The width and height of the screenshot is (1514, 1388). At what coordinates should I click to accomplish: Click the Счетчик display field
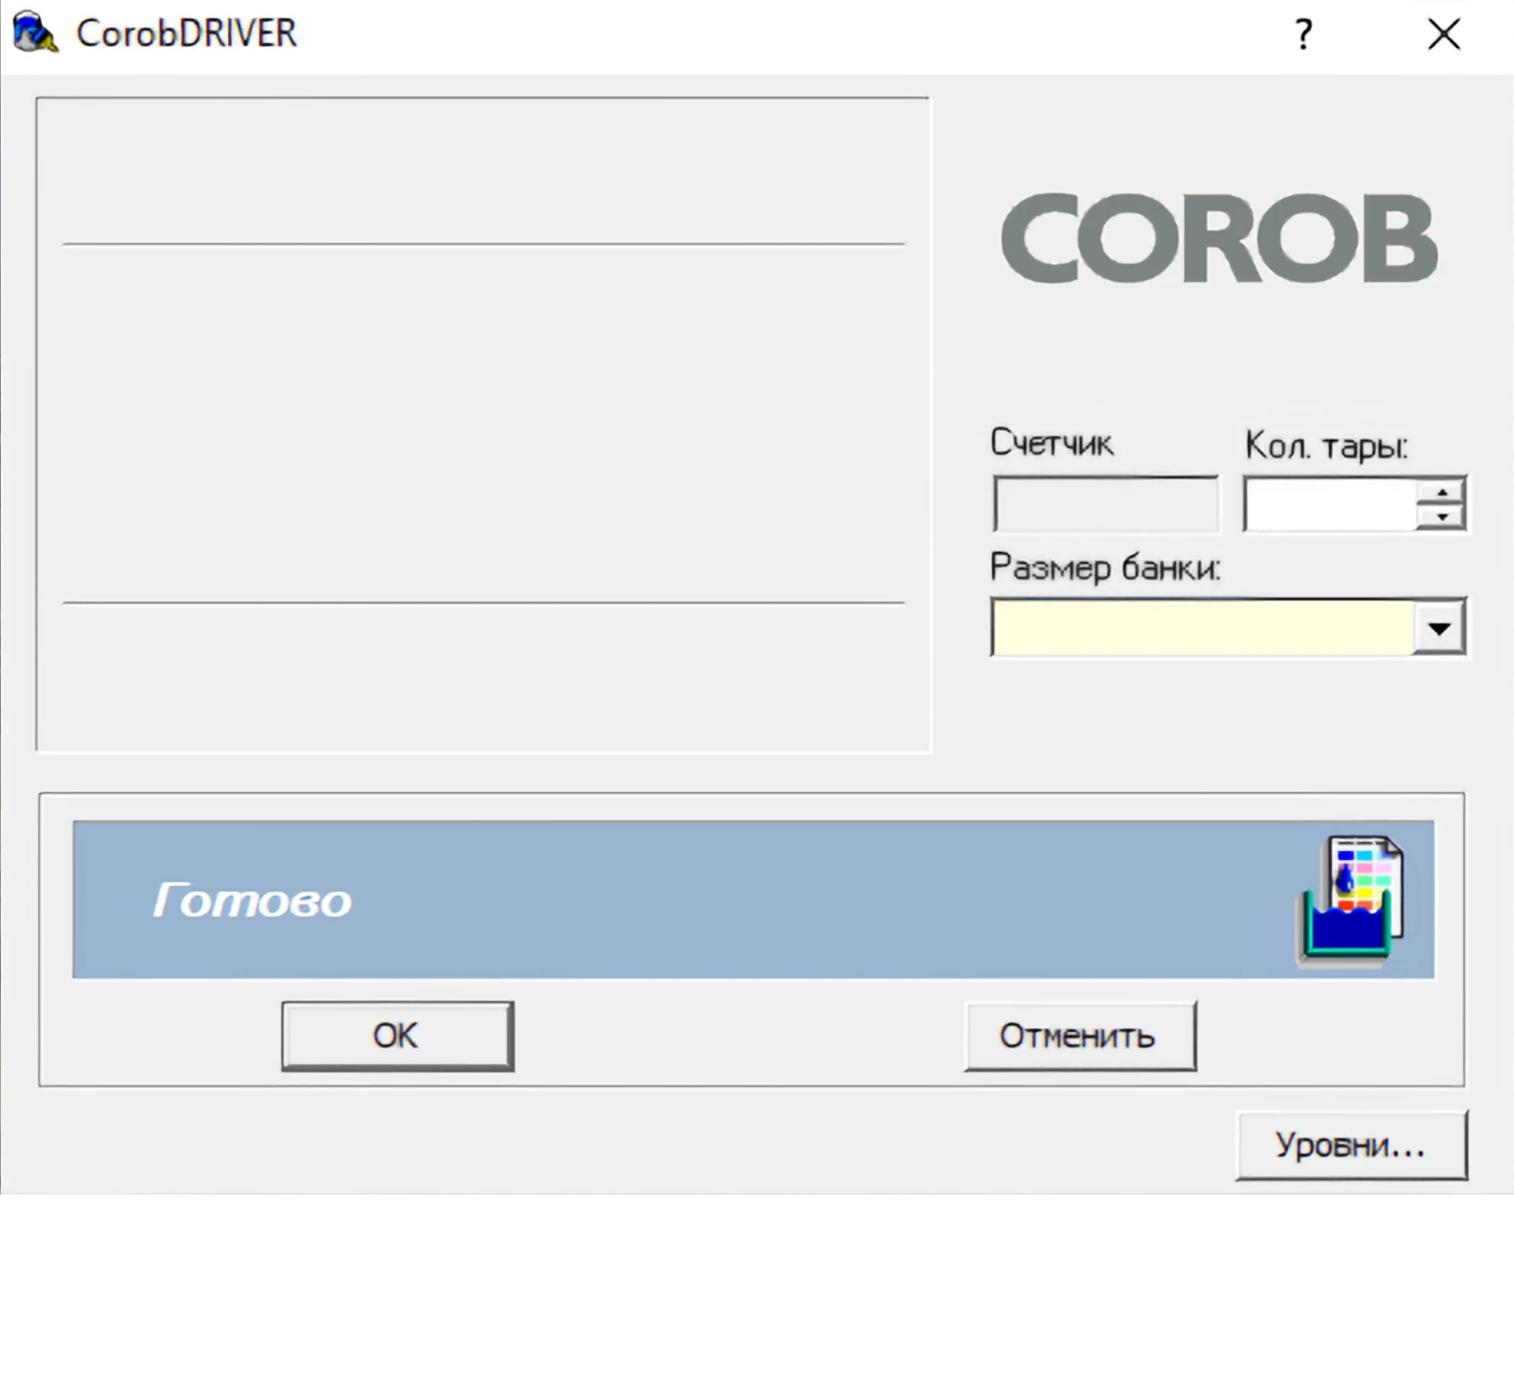(x=1106, y=503)
